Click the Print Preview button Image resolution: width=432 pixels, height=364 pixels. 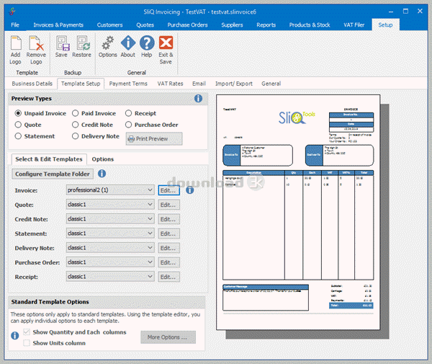pos(154,138)
